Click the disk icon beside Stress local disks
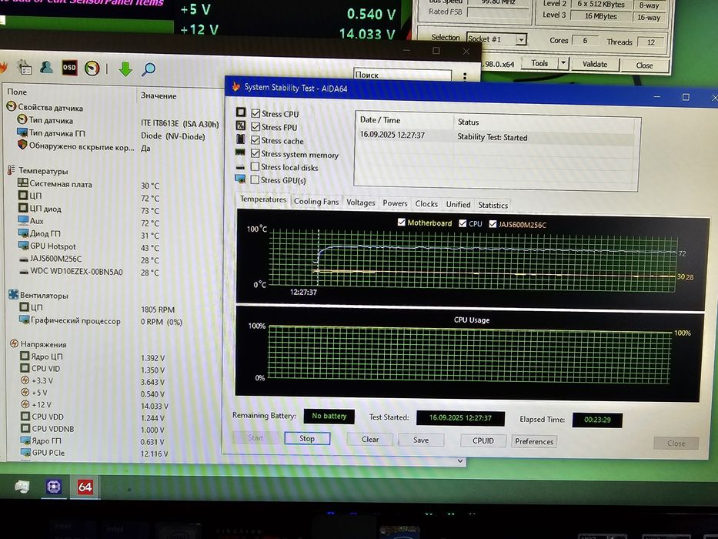This screenshot has width=718, height=539. click(240, 166)
